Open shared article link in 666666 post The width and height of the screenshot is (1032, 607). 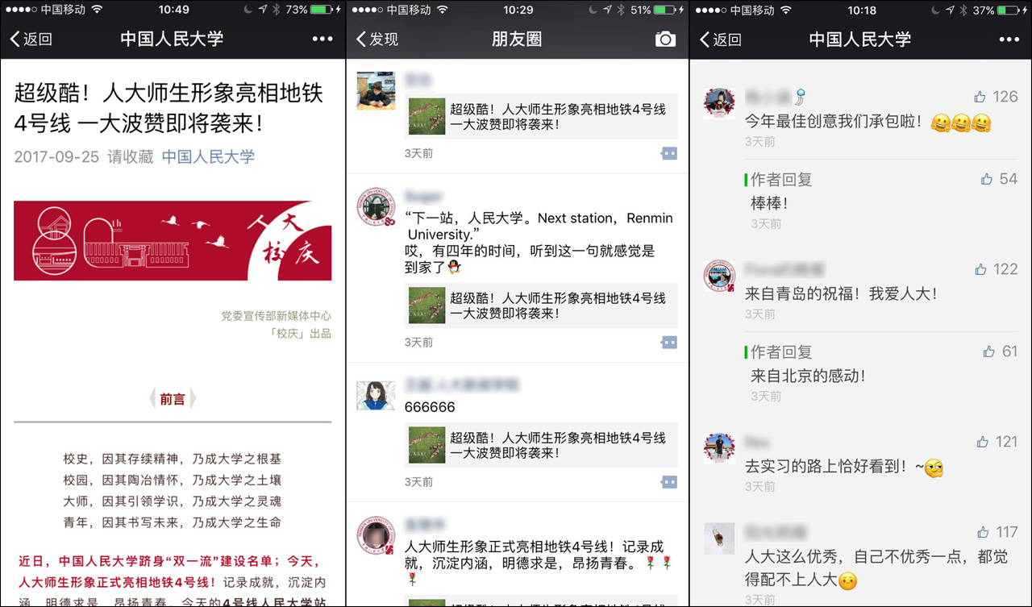[x=541, y=445]
